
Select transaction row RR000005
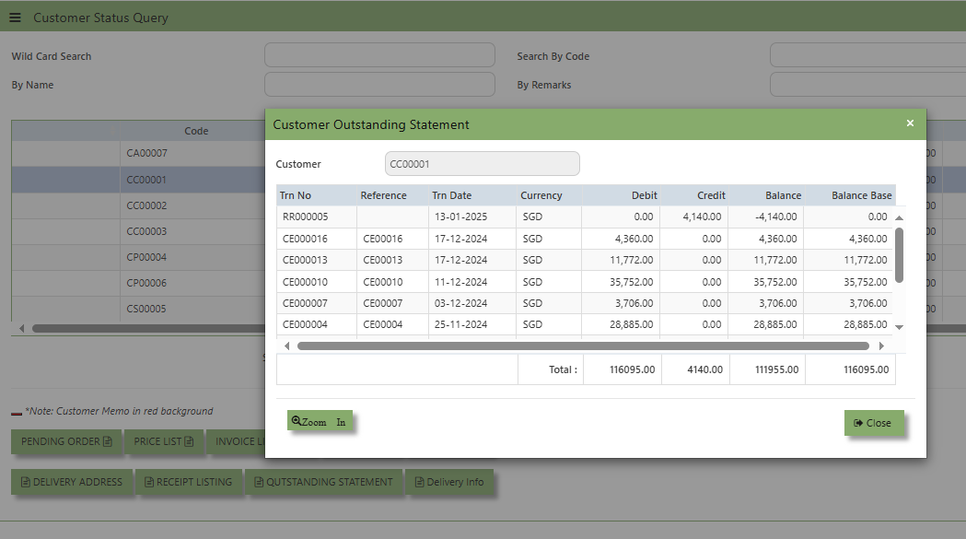317,217
